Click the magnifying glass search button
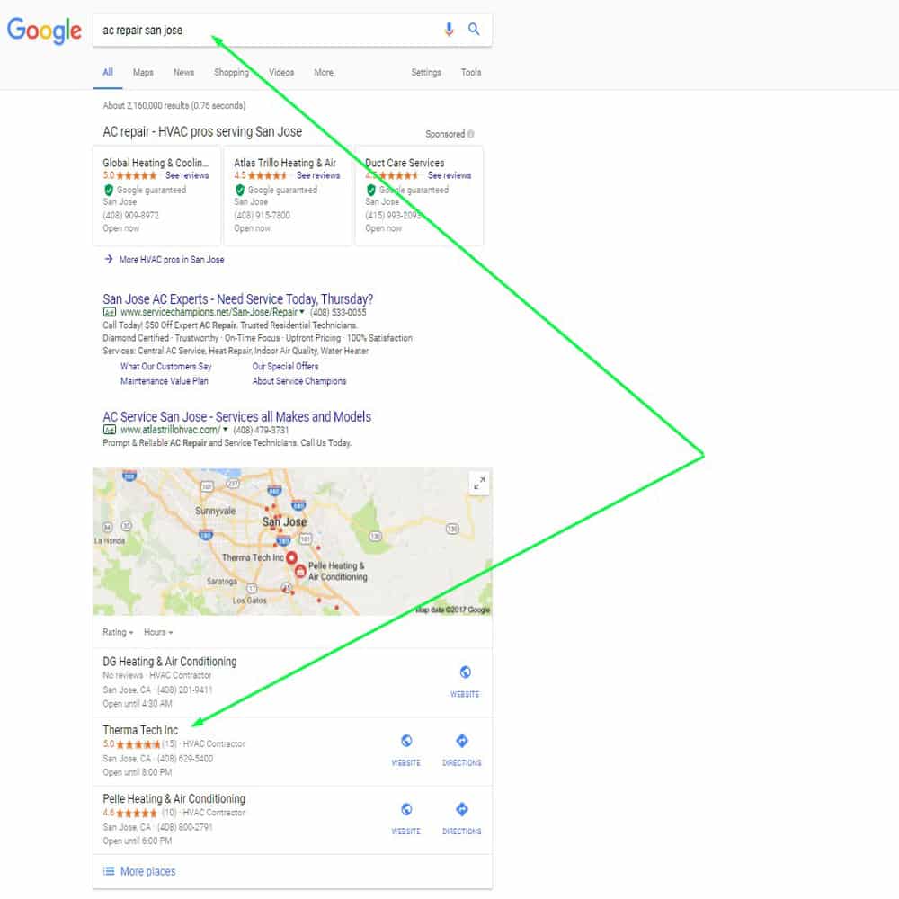The image size is (899, 899). pyautogui.click(x=474, y=29)
